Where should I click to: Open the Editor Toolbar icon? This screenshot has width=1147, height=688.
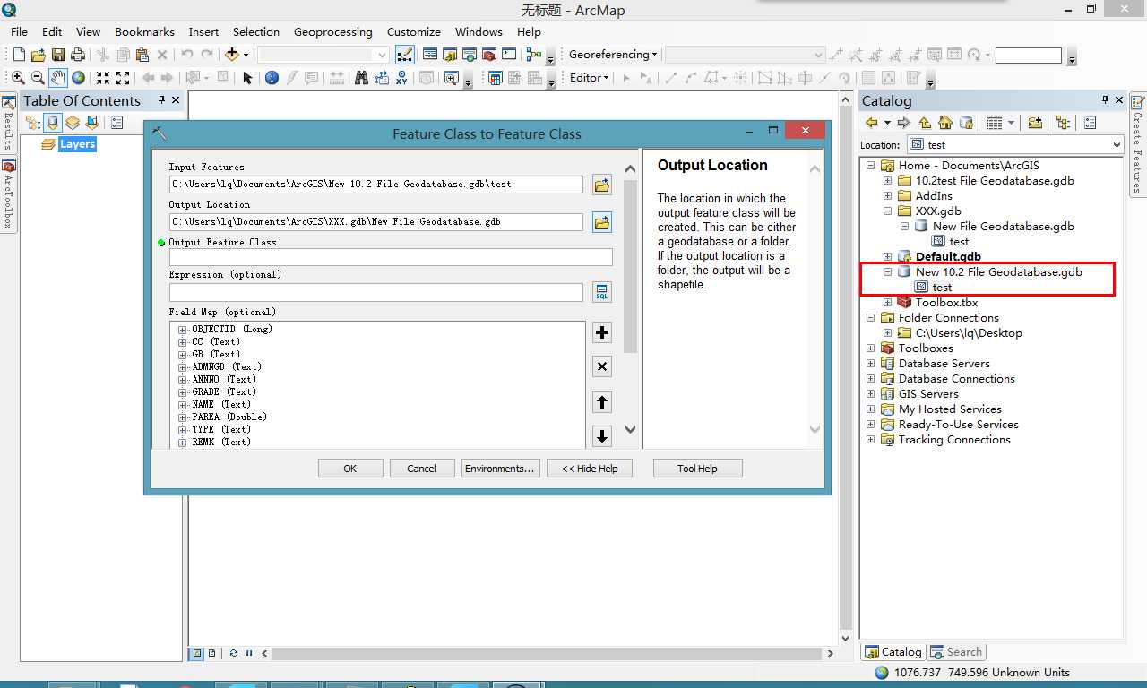(x=404, y=55)
